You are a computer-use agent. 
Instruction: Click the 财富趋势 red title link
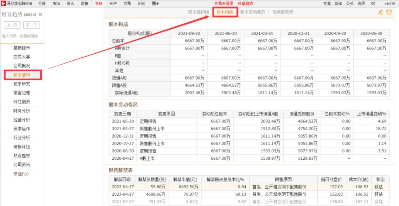(245, 3)
